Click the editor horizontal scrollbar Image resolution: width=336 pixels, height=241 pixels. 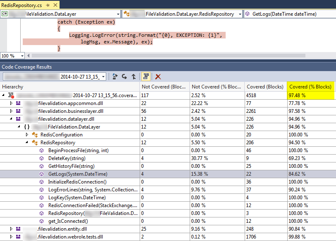coord(165,55)
